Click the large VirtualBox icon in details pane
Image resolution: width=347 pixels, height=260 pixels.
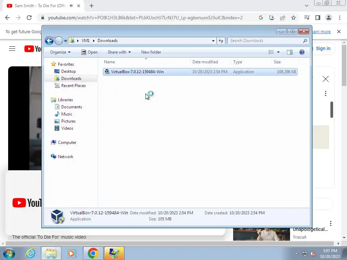[58, 216]
